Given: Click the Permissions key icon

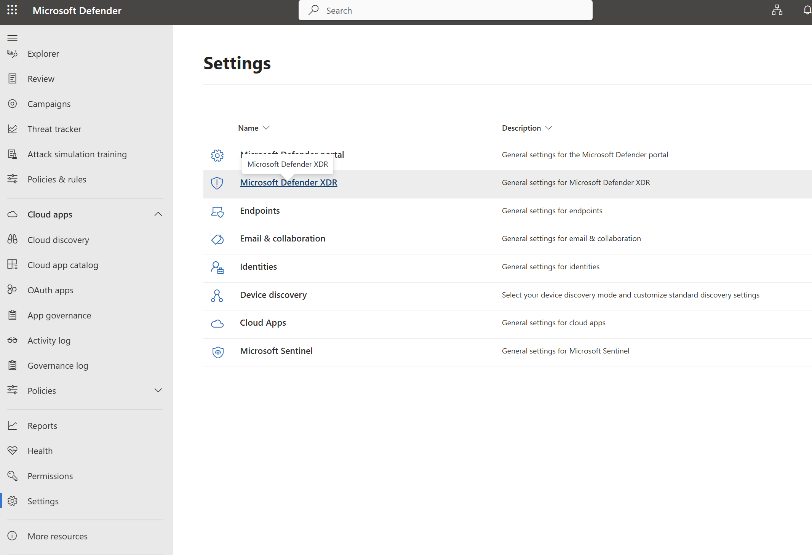Looking at the screenshot, I should (13, 476).
